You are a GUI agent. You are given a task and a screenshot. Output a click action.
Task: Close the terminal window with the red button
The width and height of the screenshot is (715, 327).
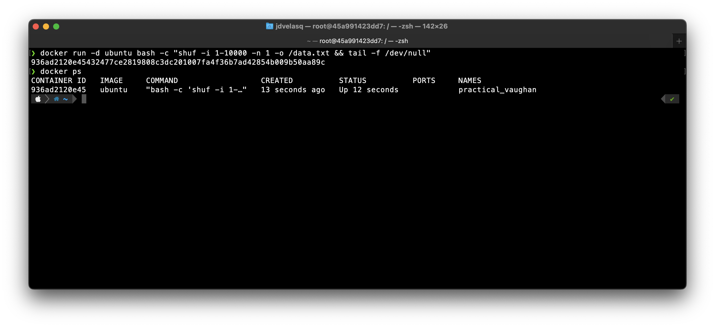point(36,26)
